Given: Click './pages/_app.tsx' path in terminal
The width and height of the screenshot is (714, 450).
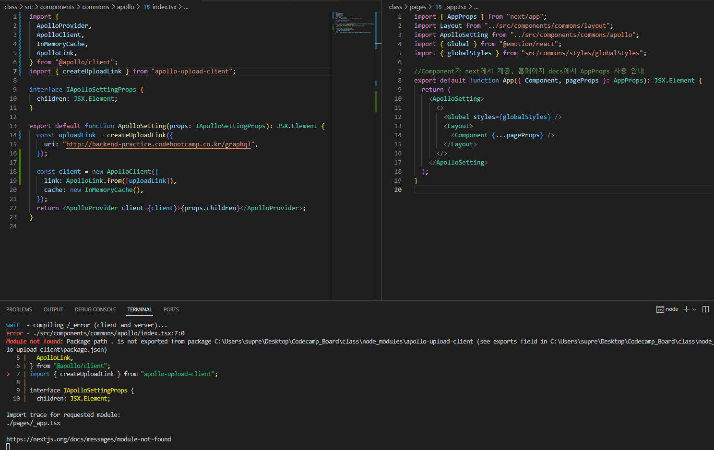Looking at the screenshot, I should point(33,423).
